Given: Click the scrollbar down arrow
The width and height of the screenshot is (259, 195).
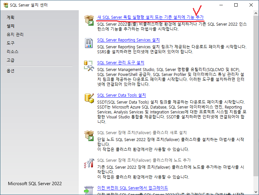Looking at the screenshot, I should coord(256,192).
